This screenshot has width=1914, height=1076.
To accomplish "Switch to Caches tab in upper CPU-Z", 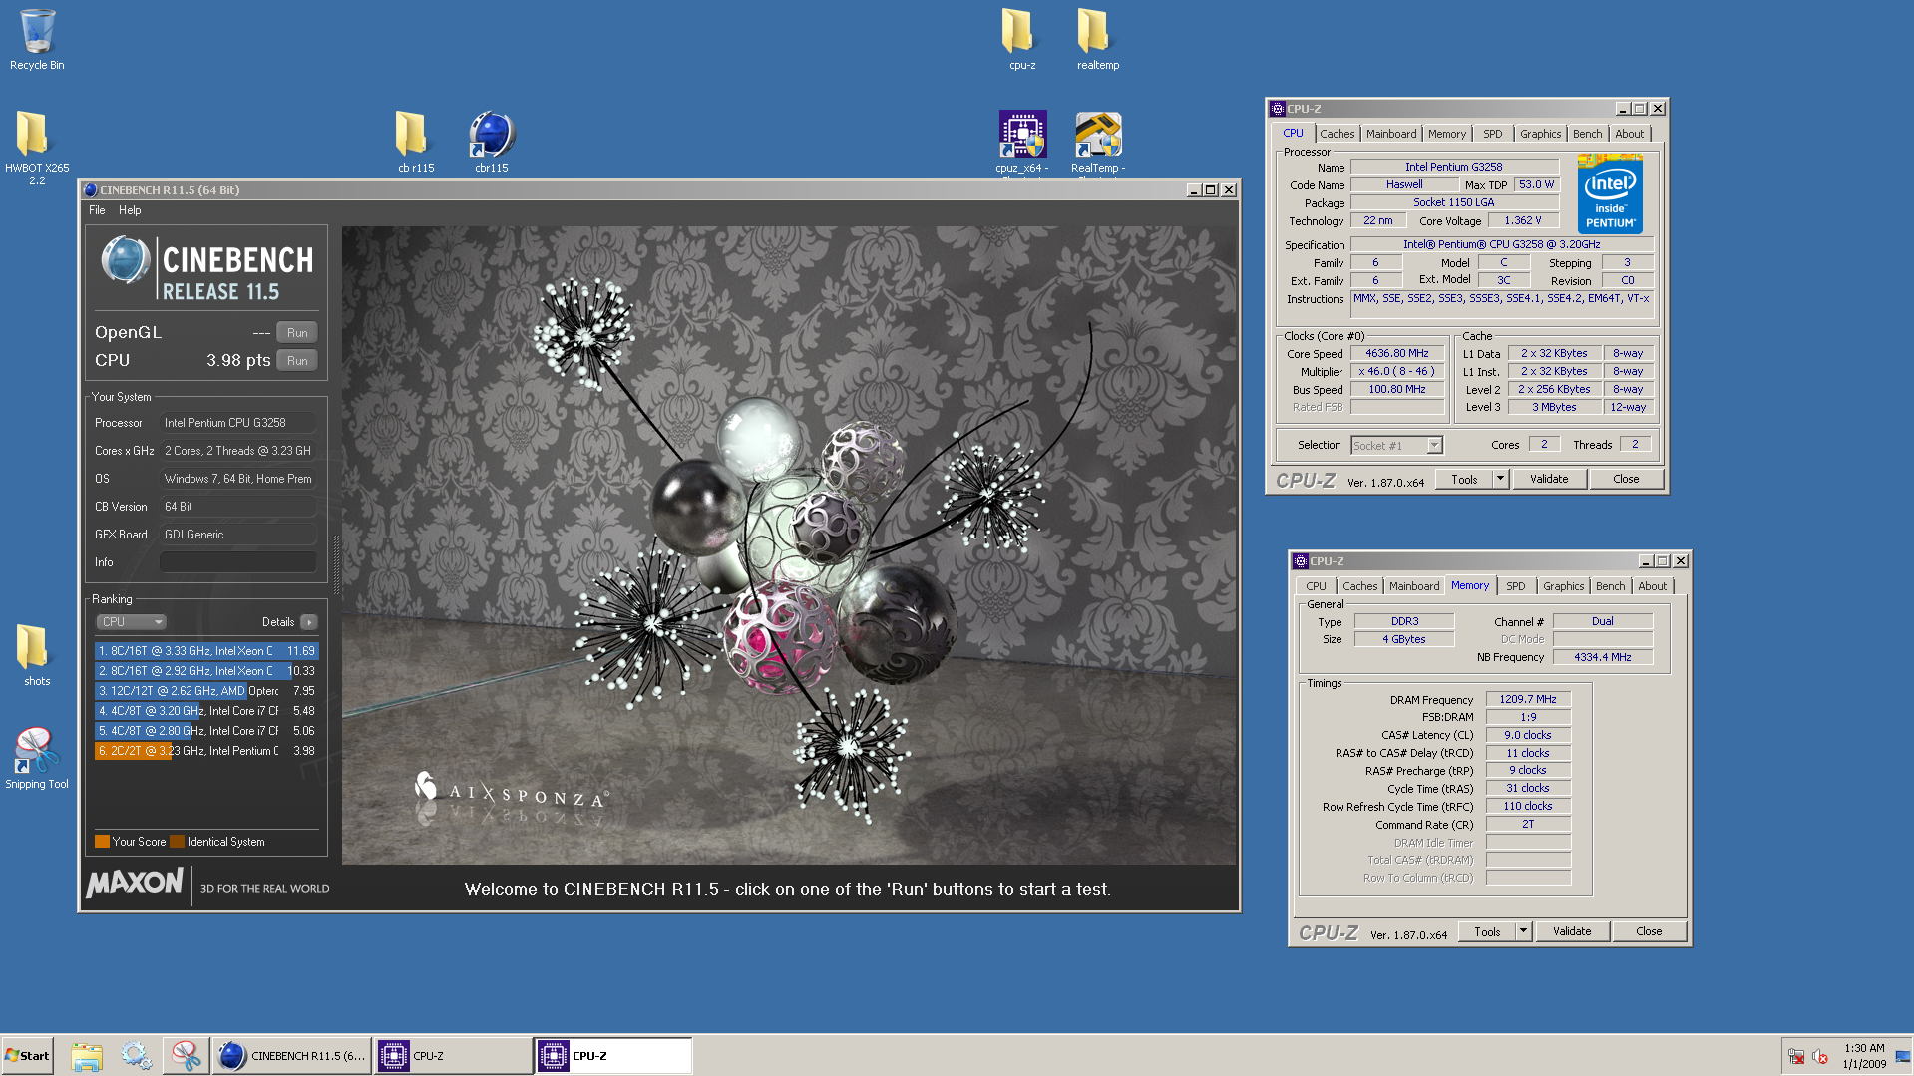I will point(1337,134).
